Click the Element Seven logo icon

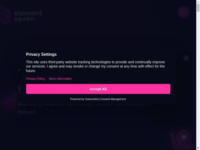pos(5,15)
